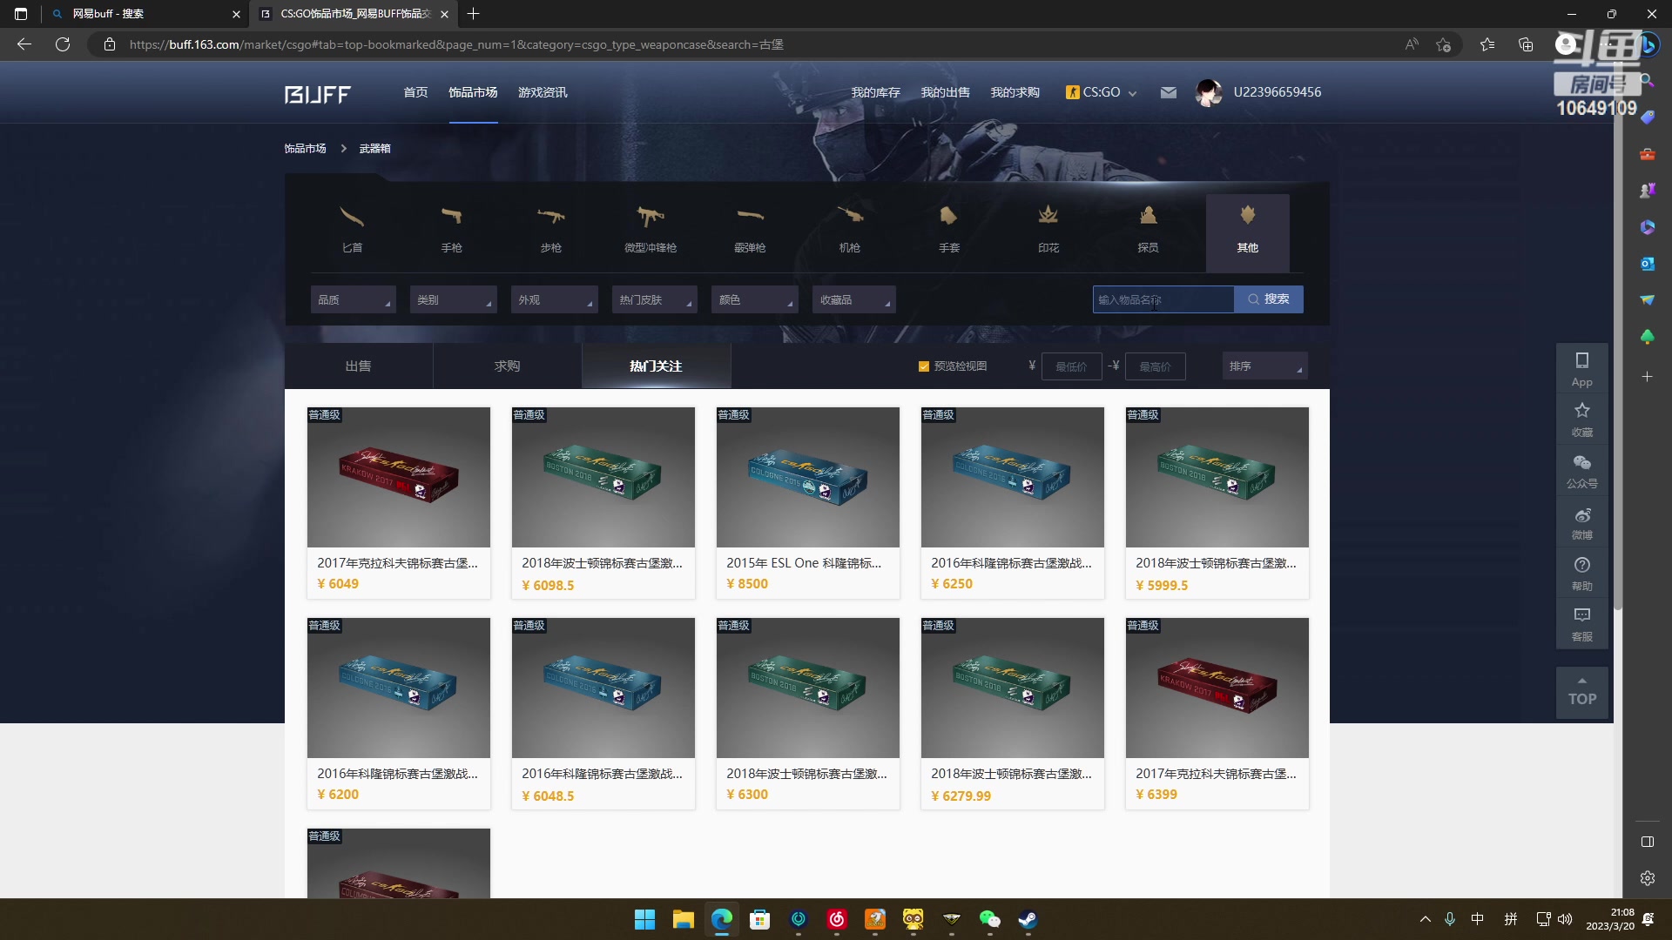Viewport: 1672px width, 940px height.
Task: Open the 排序 sort dropdown
Action: [x=1264, y=366]
